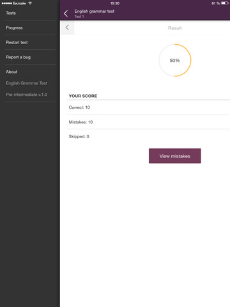Tap the Skipped: 0 score row
This screenshot has width=230, height=307.
point(149,136)
